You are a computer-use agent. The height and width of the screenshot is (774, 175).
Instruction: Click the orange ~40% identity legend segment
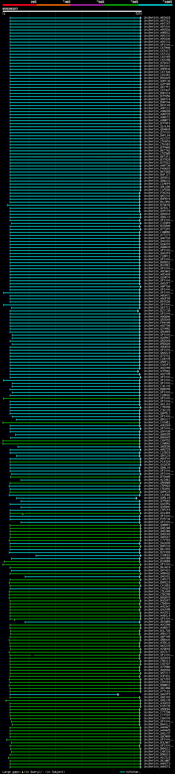tap(54, 5)
